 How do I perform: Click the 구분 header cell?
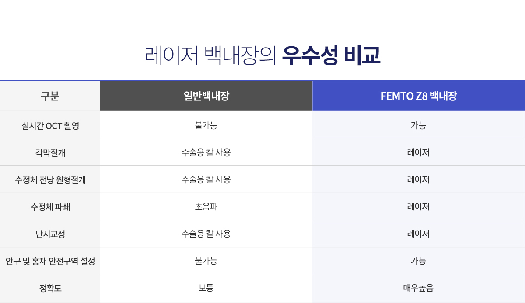coord(50,96)
